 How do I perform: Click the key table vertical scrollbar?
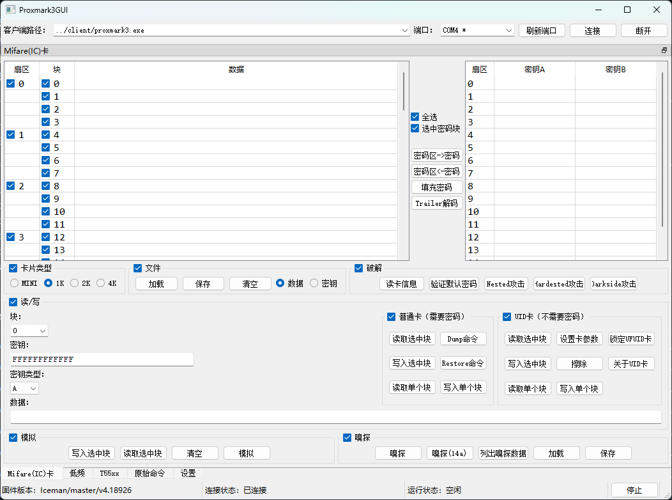tap(662, 151)
